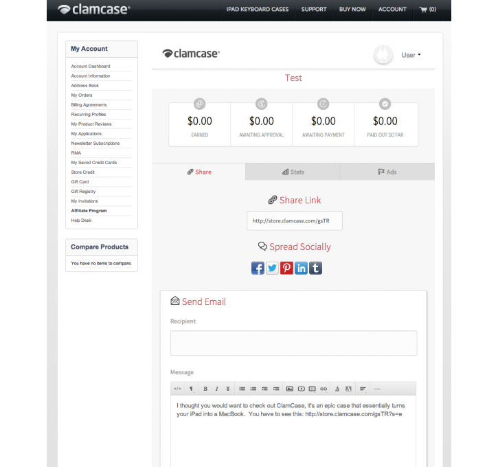Expand the User dropdown menu
Image resolution: width=498 pixels, height=467 pixels.
tap(411, 55)
